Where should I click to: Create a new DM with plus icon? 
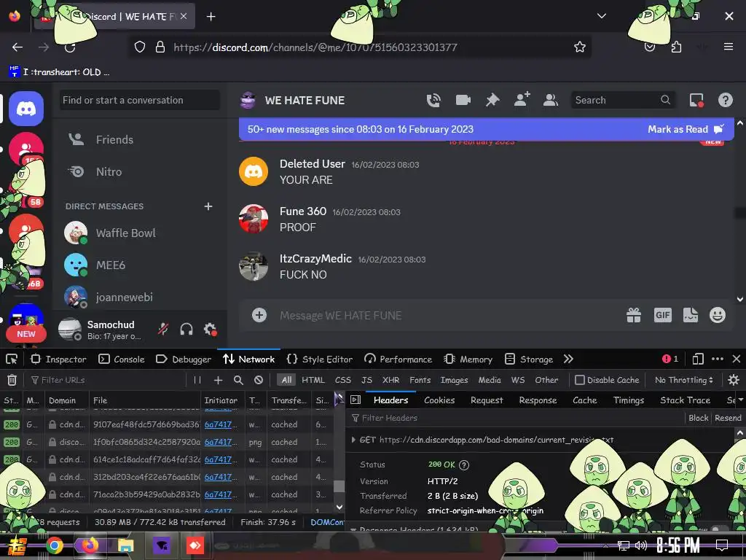pos(208,206)
